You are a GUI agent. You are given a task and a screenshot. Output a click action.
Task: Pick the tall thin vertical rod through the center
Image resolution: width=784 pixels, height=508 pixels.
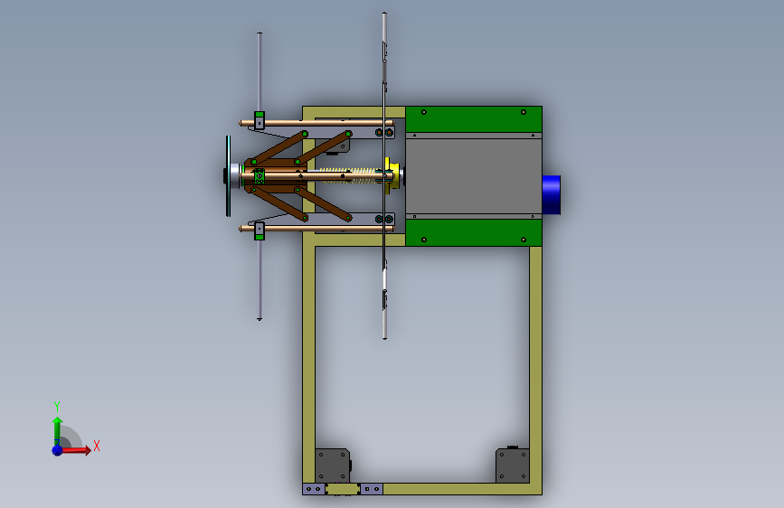pos(384,175)
